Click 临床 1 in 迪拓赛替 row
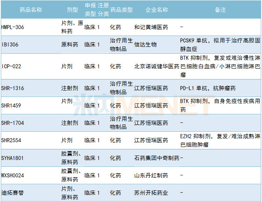Screen dimensions: 262x202 coord(92,193)
